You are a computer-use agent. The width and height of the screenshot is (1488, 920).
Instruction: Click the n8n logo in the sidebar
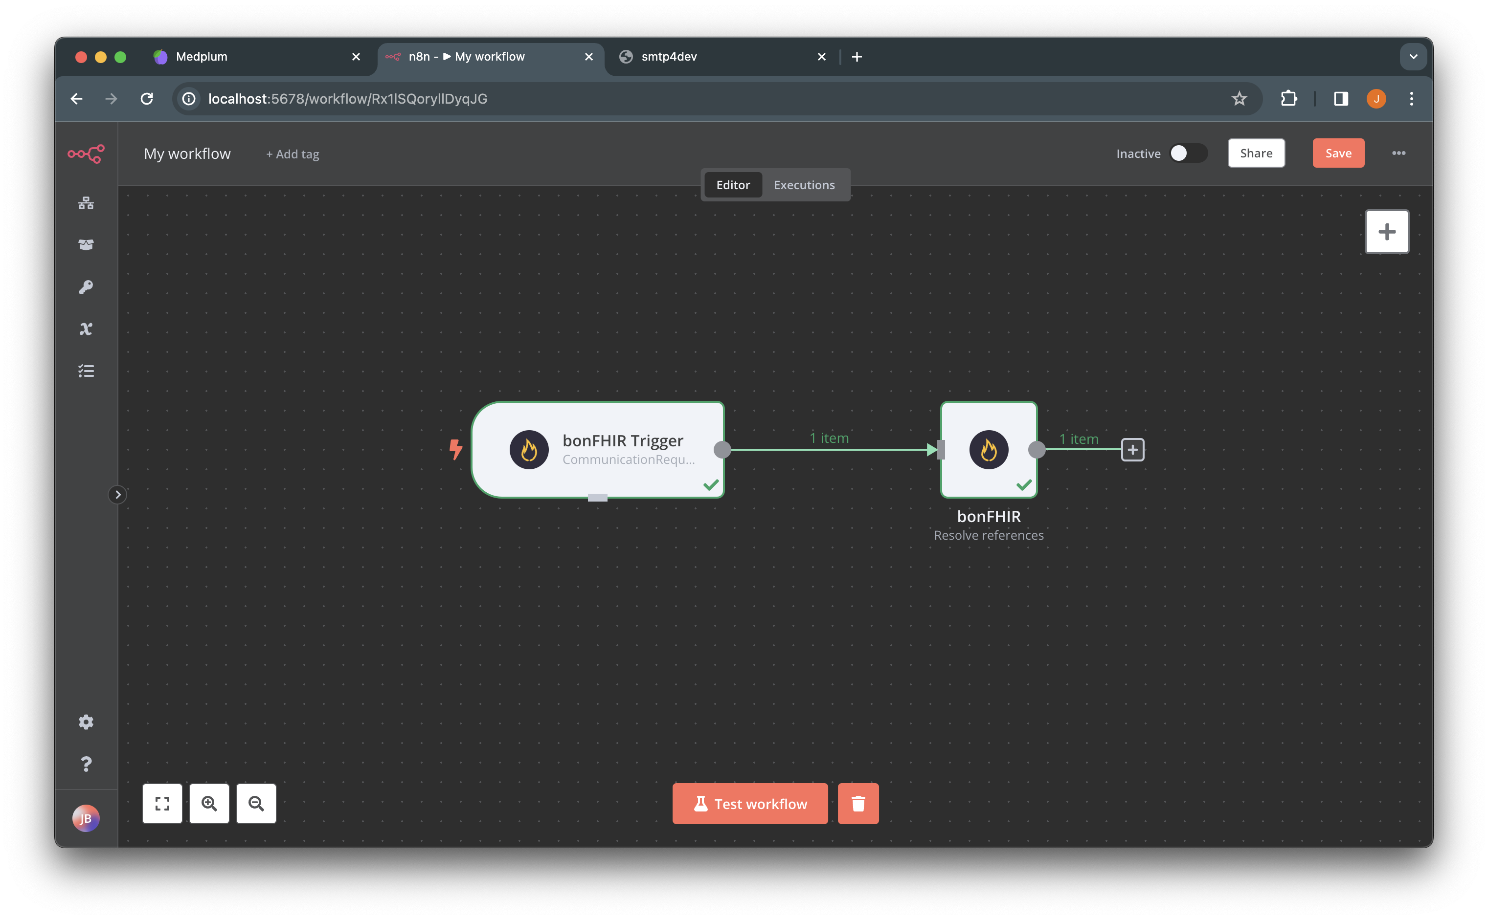click(x=85, y=154)
